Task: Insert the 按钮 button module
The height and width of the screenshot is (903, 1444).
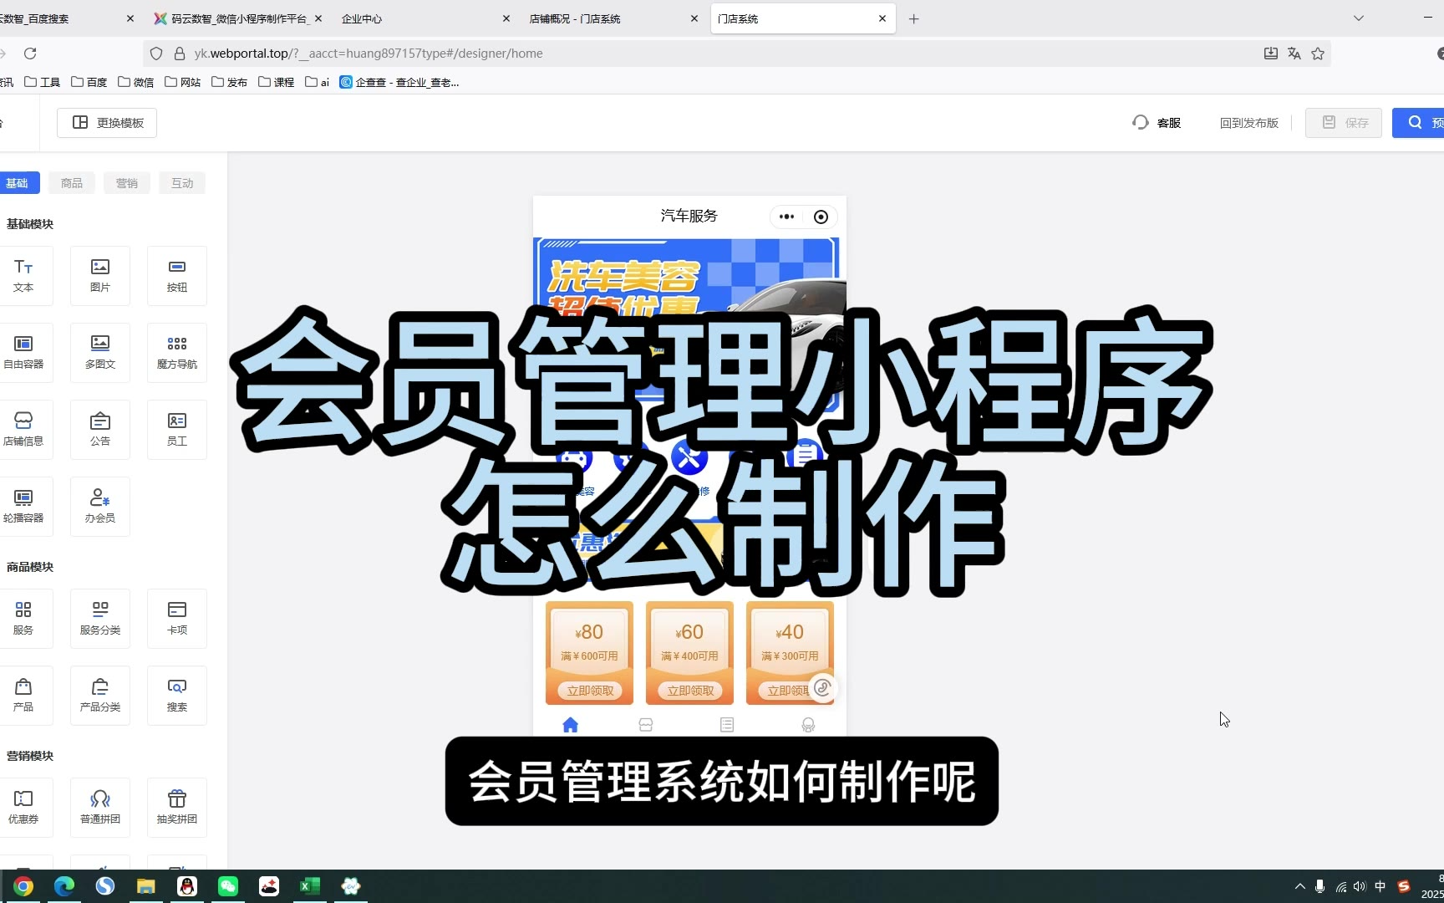Action: point(176,276)
